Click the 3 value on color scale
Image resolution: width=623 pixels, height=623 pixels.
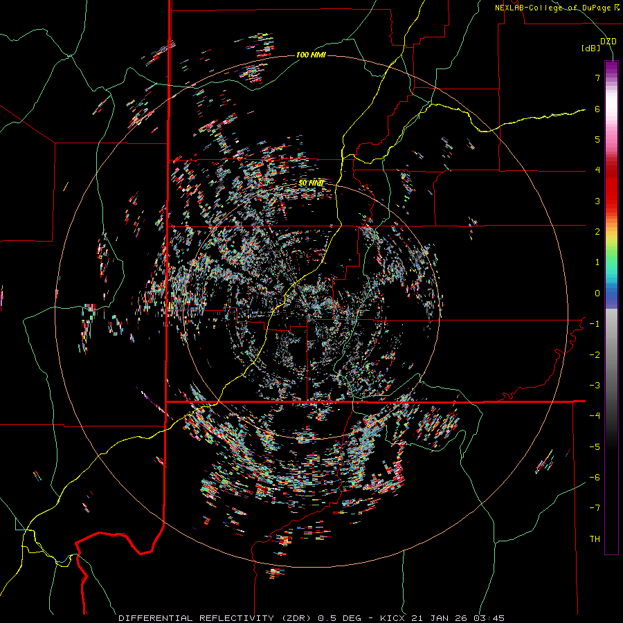pos(597,201)
